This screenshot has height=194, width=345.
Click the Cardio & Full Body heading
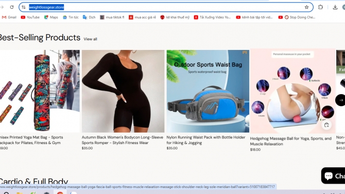33,181
